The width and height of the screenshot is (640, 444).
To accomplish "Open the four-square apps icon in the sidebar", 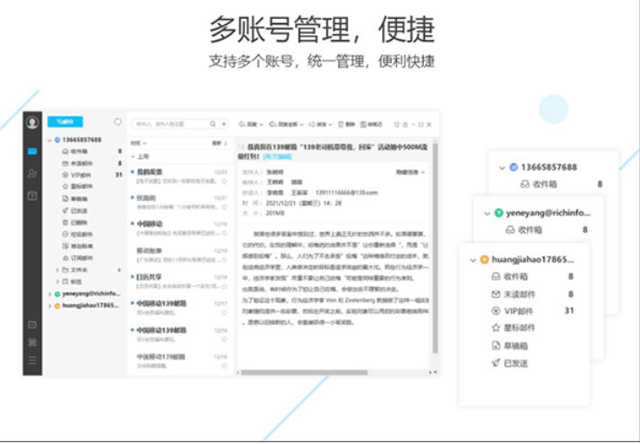I will 32,343.
